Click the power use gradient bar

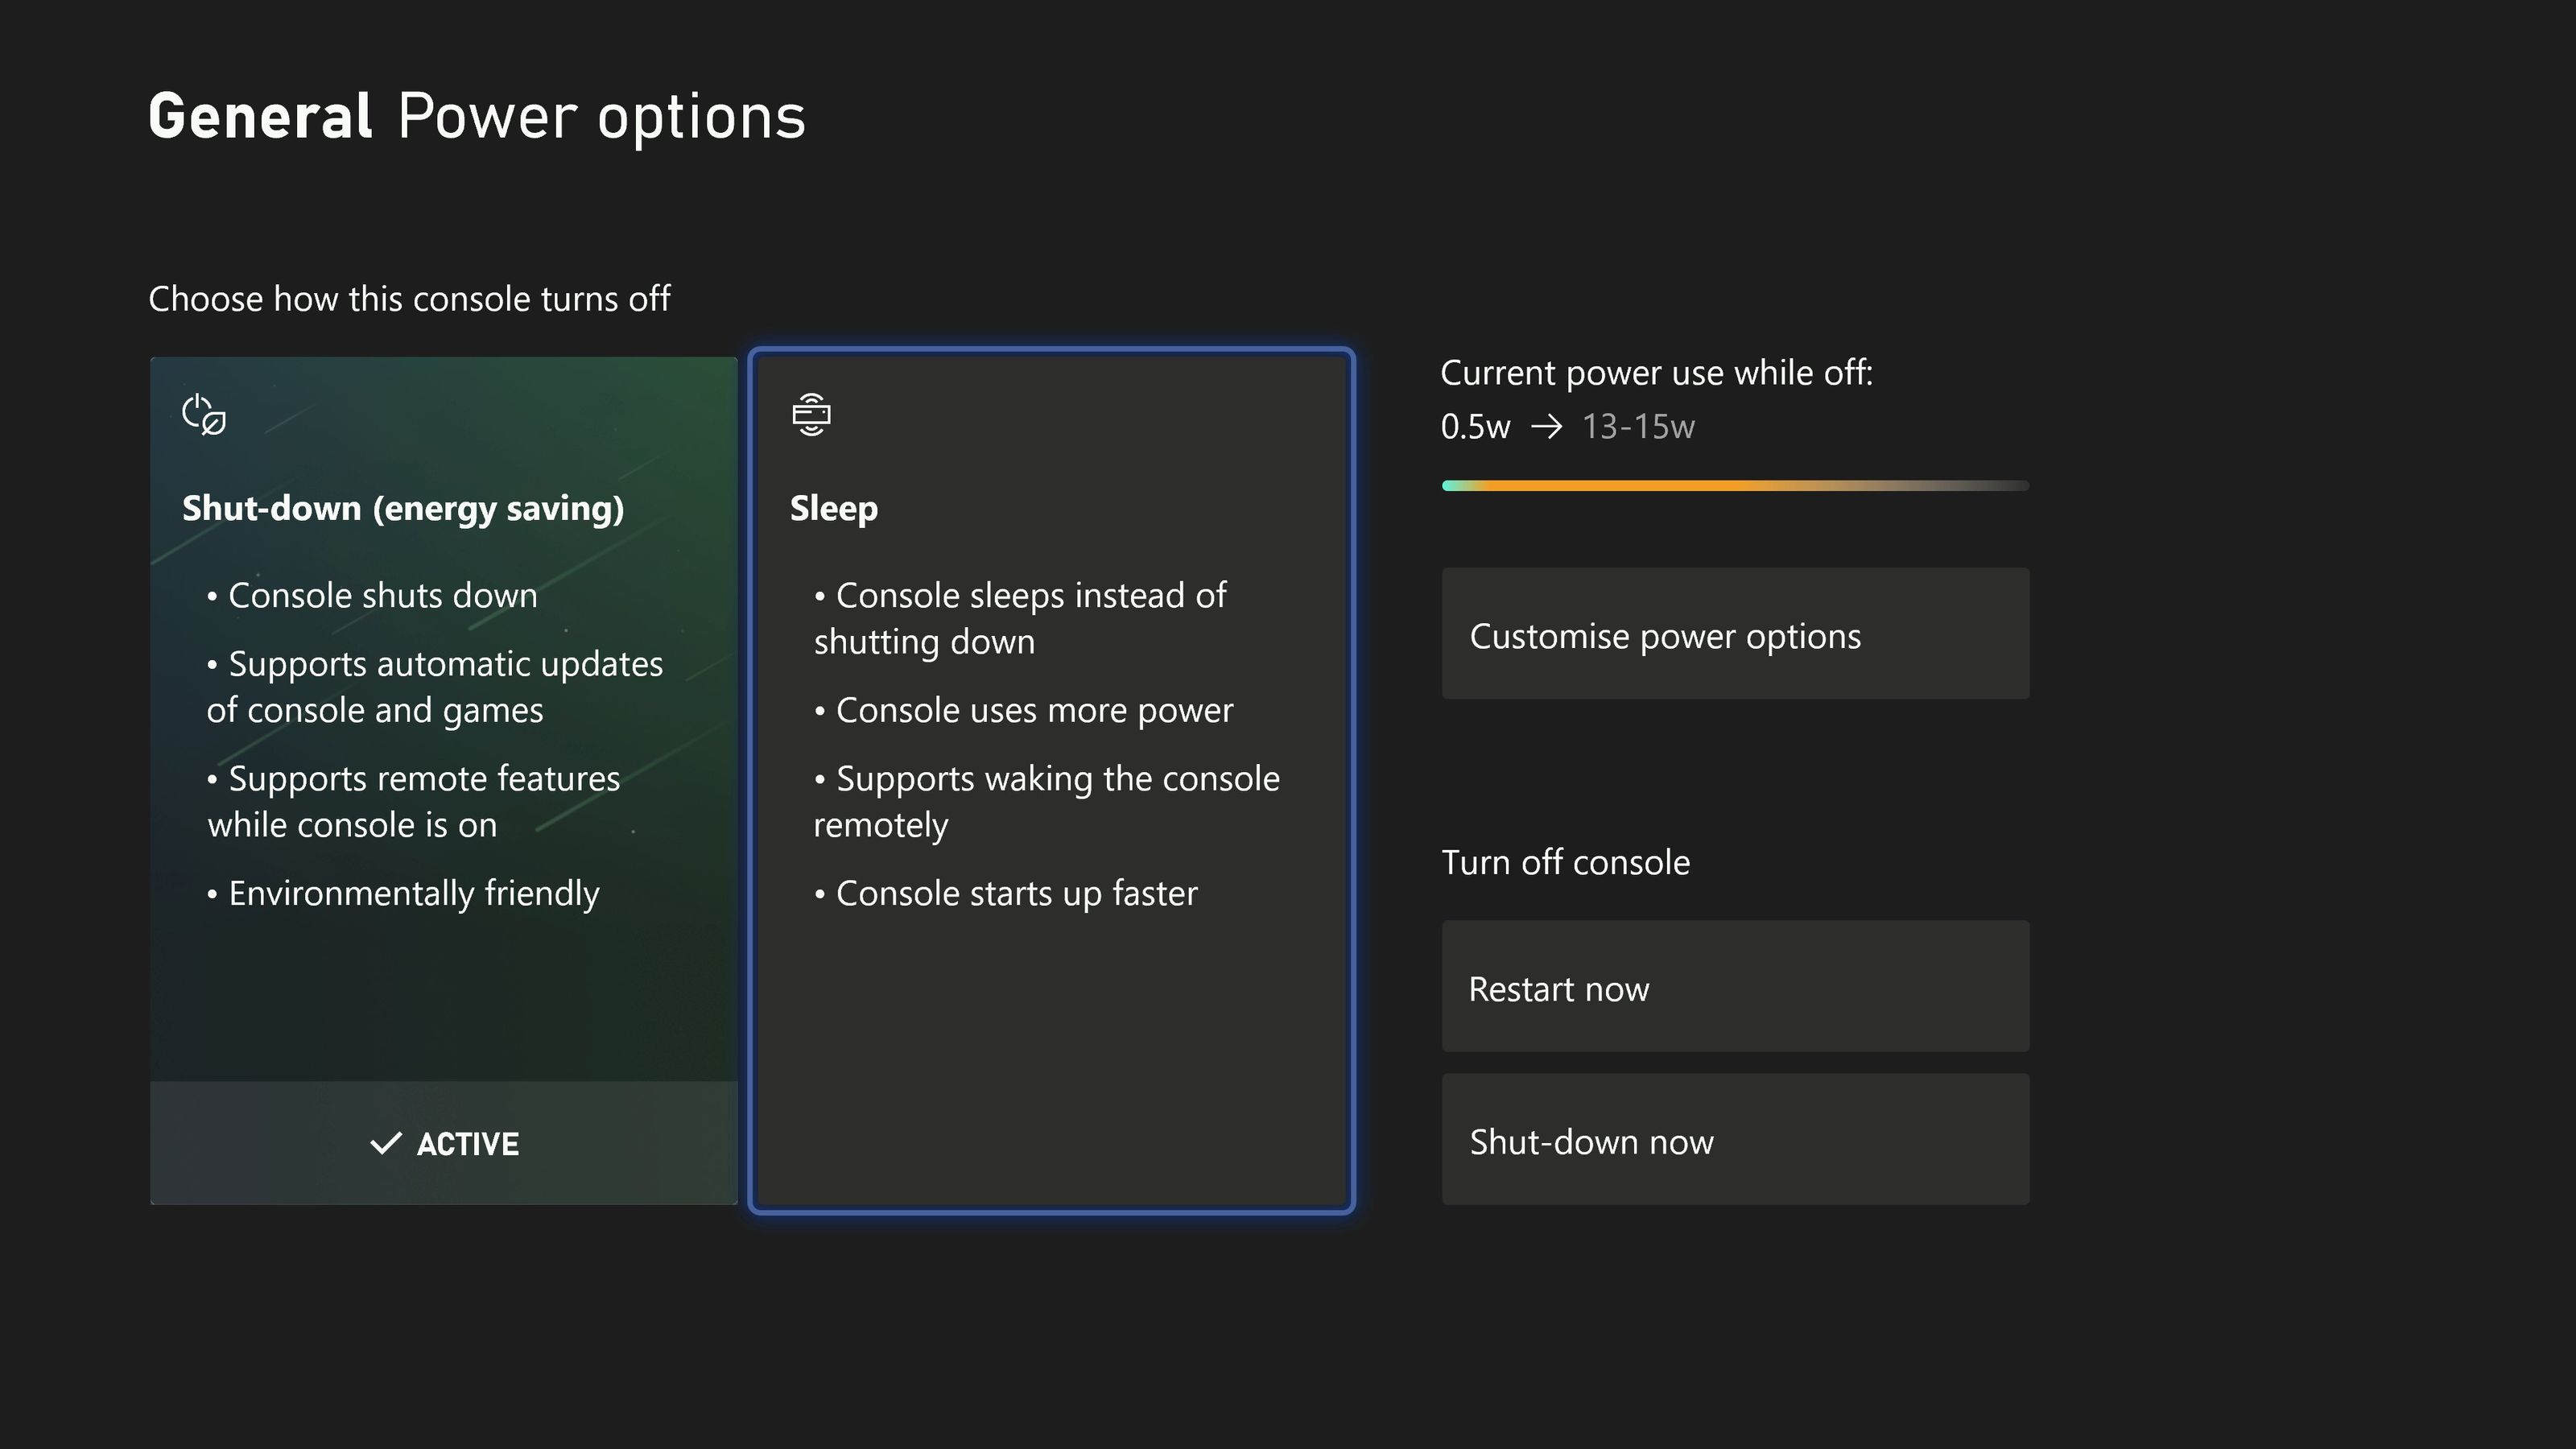tap(1735, 486)
